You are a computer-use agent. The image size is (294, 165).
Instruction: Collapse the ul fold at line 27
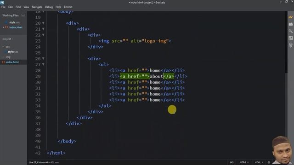(x=43, y=64)
